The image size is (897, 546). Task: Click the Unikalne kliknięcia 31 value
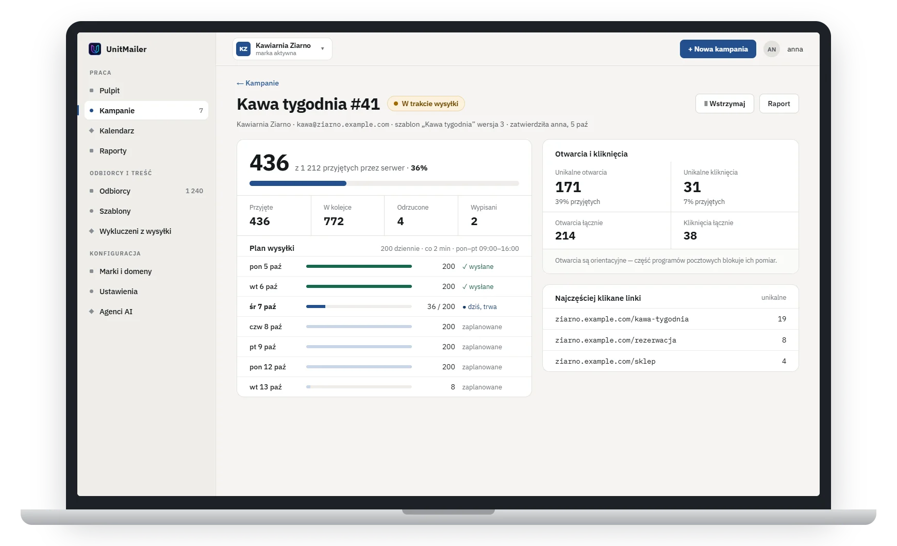(692, 187)
